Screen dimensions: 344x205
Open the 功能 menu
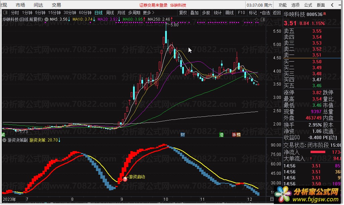point(282,5)
